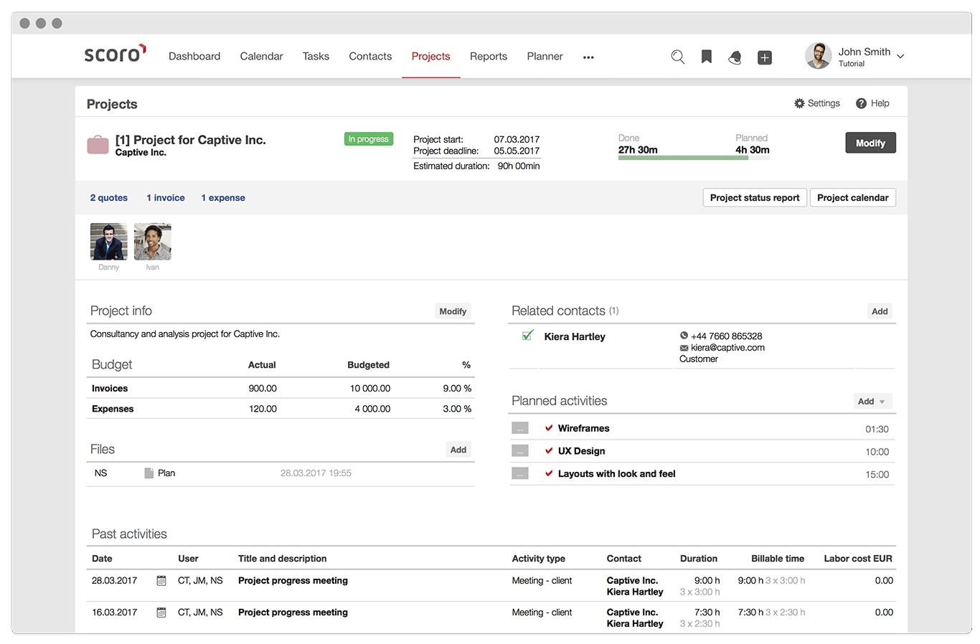Viewport: 980px width, 644px height.
Task: Switch to the Calendar section
Action: click(x=261, y=56)
